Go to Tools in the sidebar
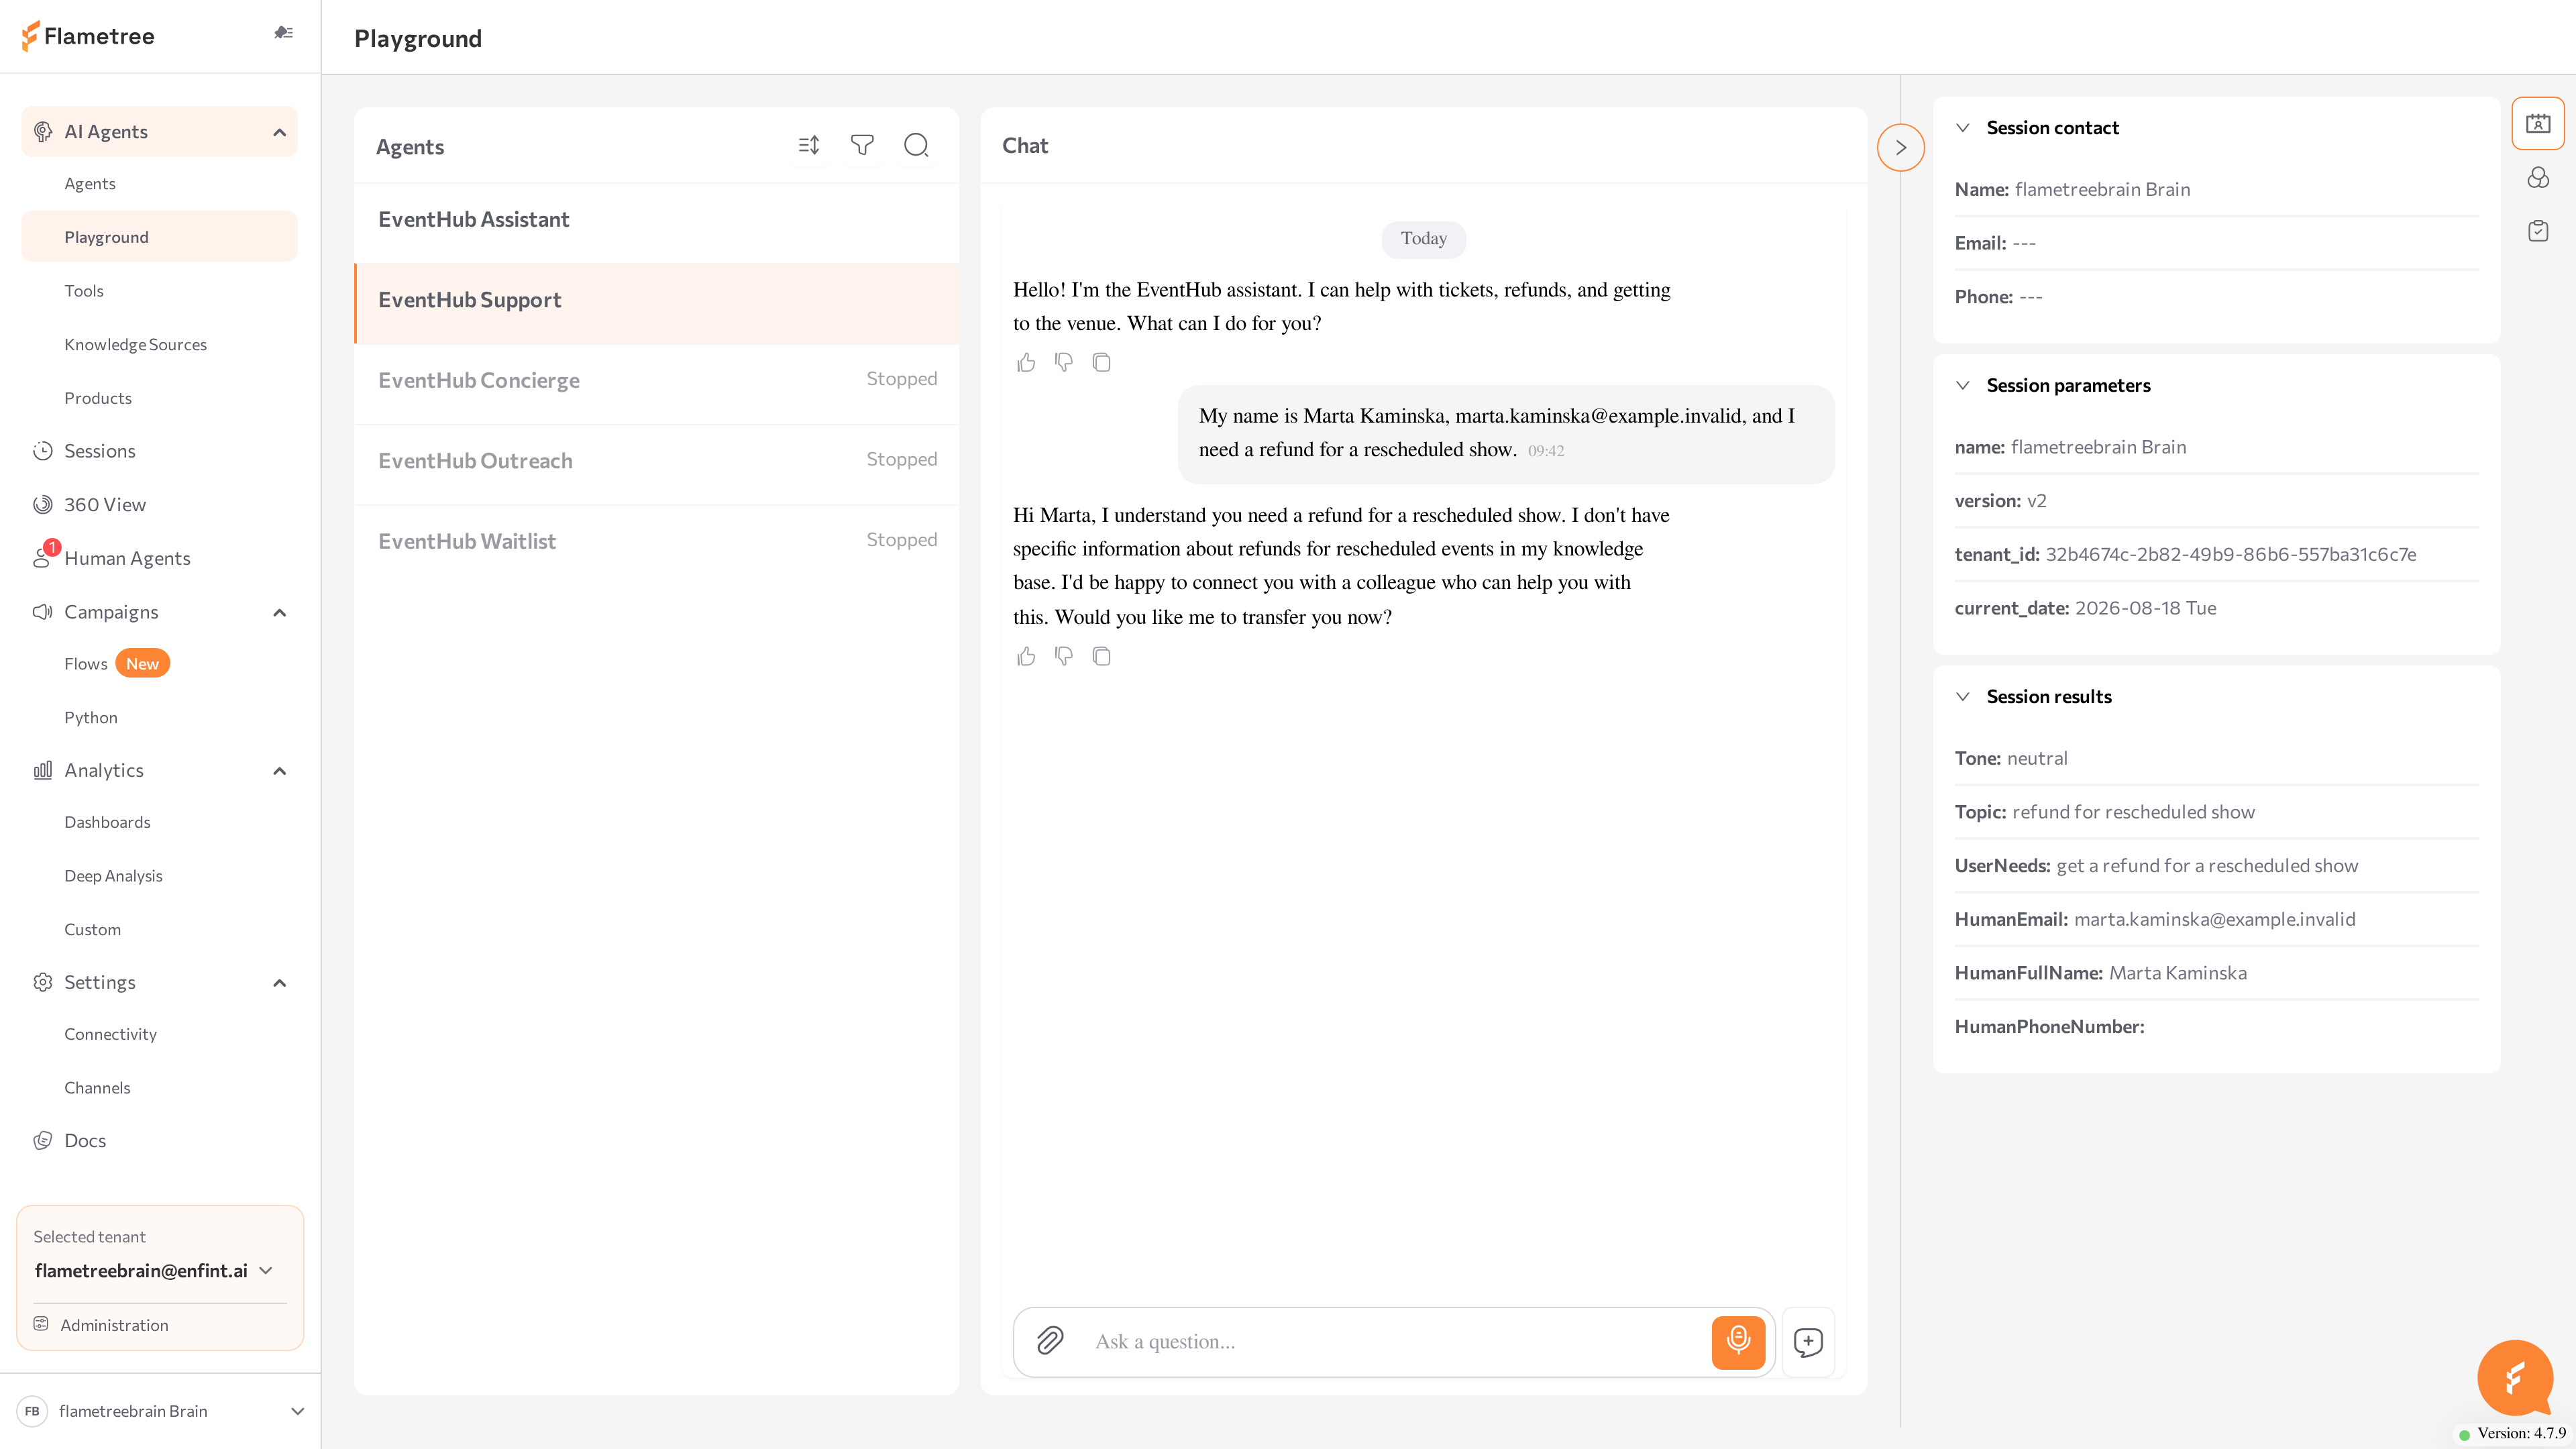Screen dimensions: 2576x1449 tap(84, 291)
